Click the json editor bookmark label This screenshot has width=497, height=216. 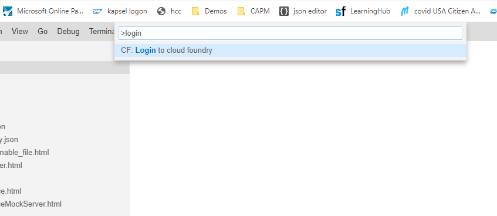pyautogui.click(x=310, y=11)
